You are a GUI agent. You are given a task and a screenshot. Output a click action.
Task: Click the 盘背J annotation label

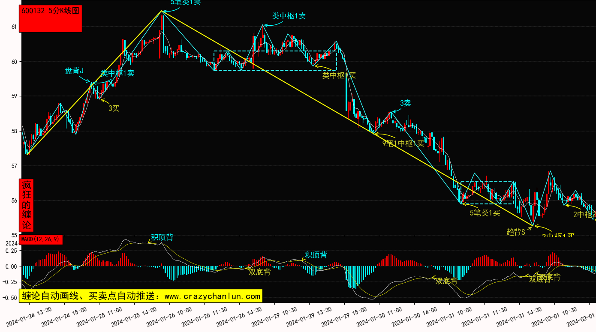coord(74,71)
